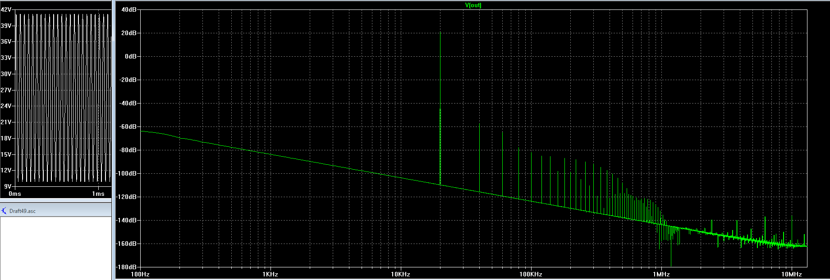Click the V(out) trace label
The width and height of the screenshot is (830, 280).
473,5
